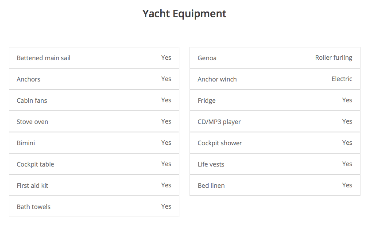368x229 pixels.
Task: Click the Roller furling value
Action: click(x=333, y=58)
